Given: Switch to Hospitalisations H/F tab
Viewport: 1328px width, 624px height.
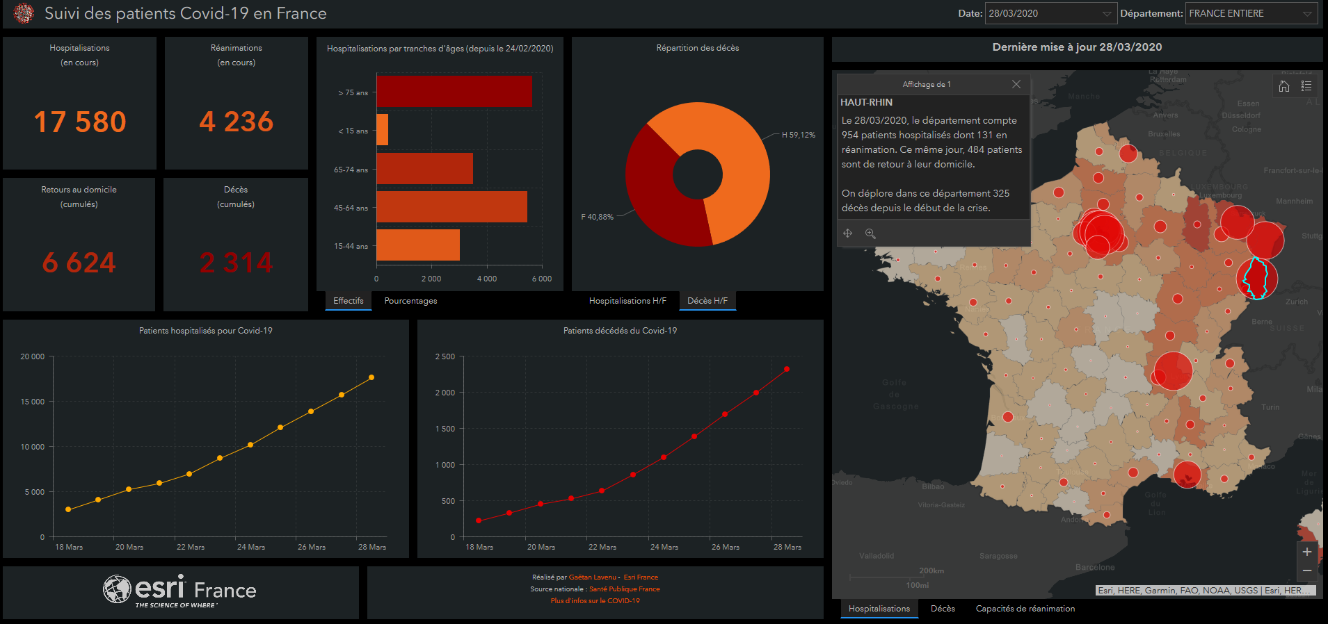Looking at the screenshot, I should coord(627,301).
